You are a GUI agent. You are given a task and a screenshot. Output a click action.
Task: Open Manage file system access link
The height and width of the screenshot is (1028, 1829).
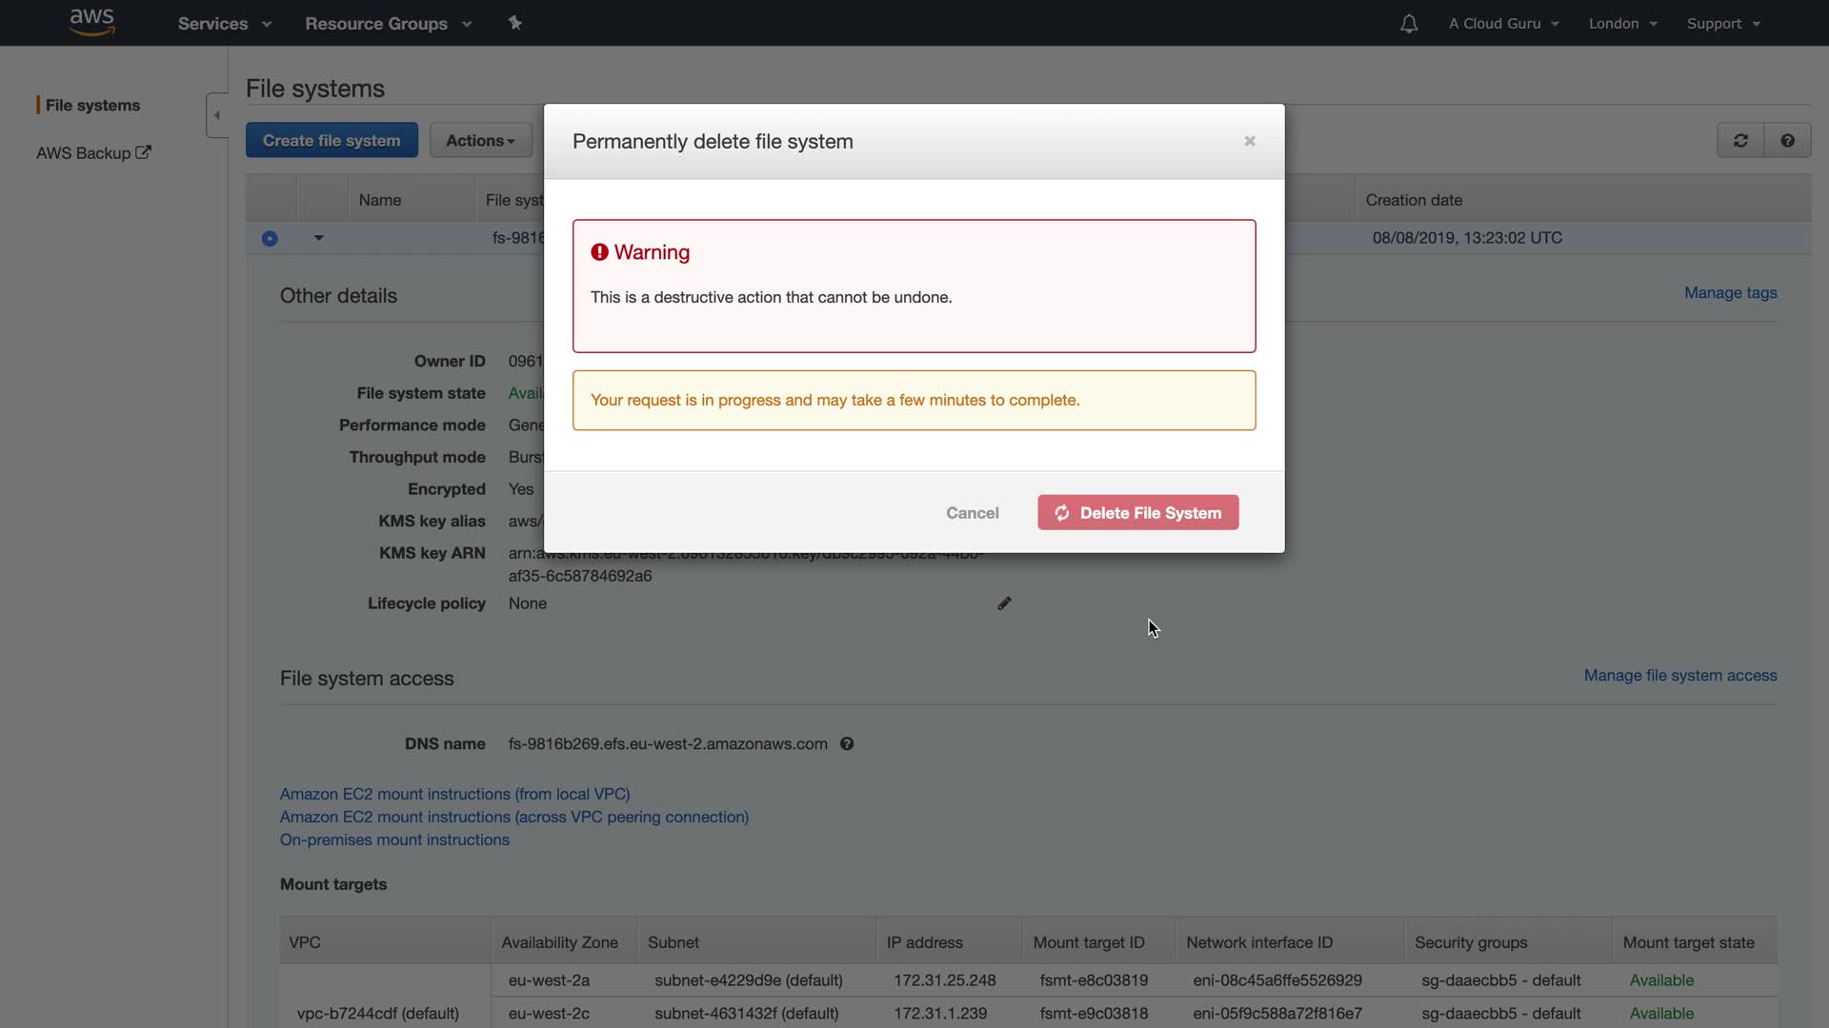[x=1679, y=676]
